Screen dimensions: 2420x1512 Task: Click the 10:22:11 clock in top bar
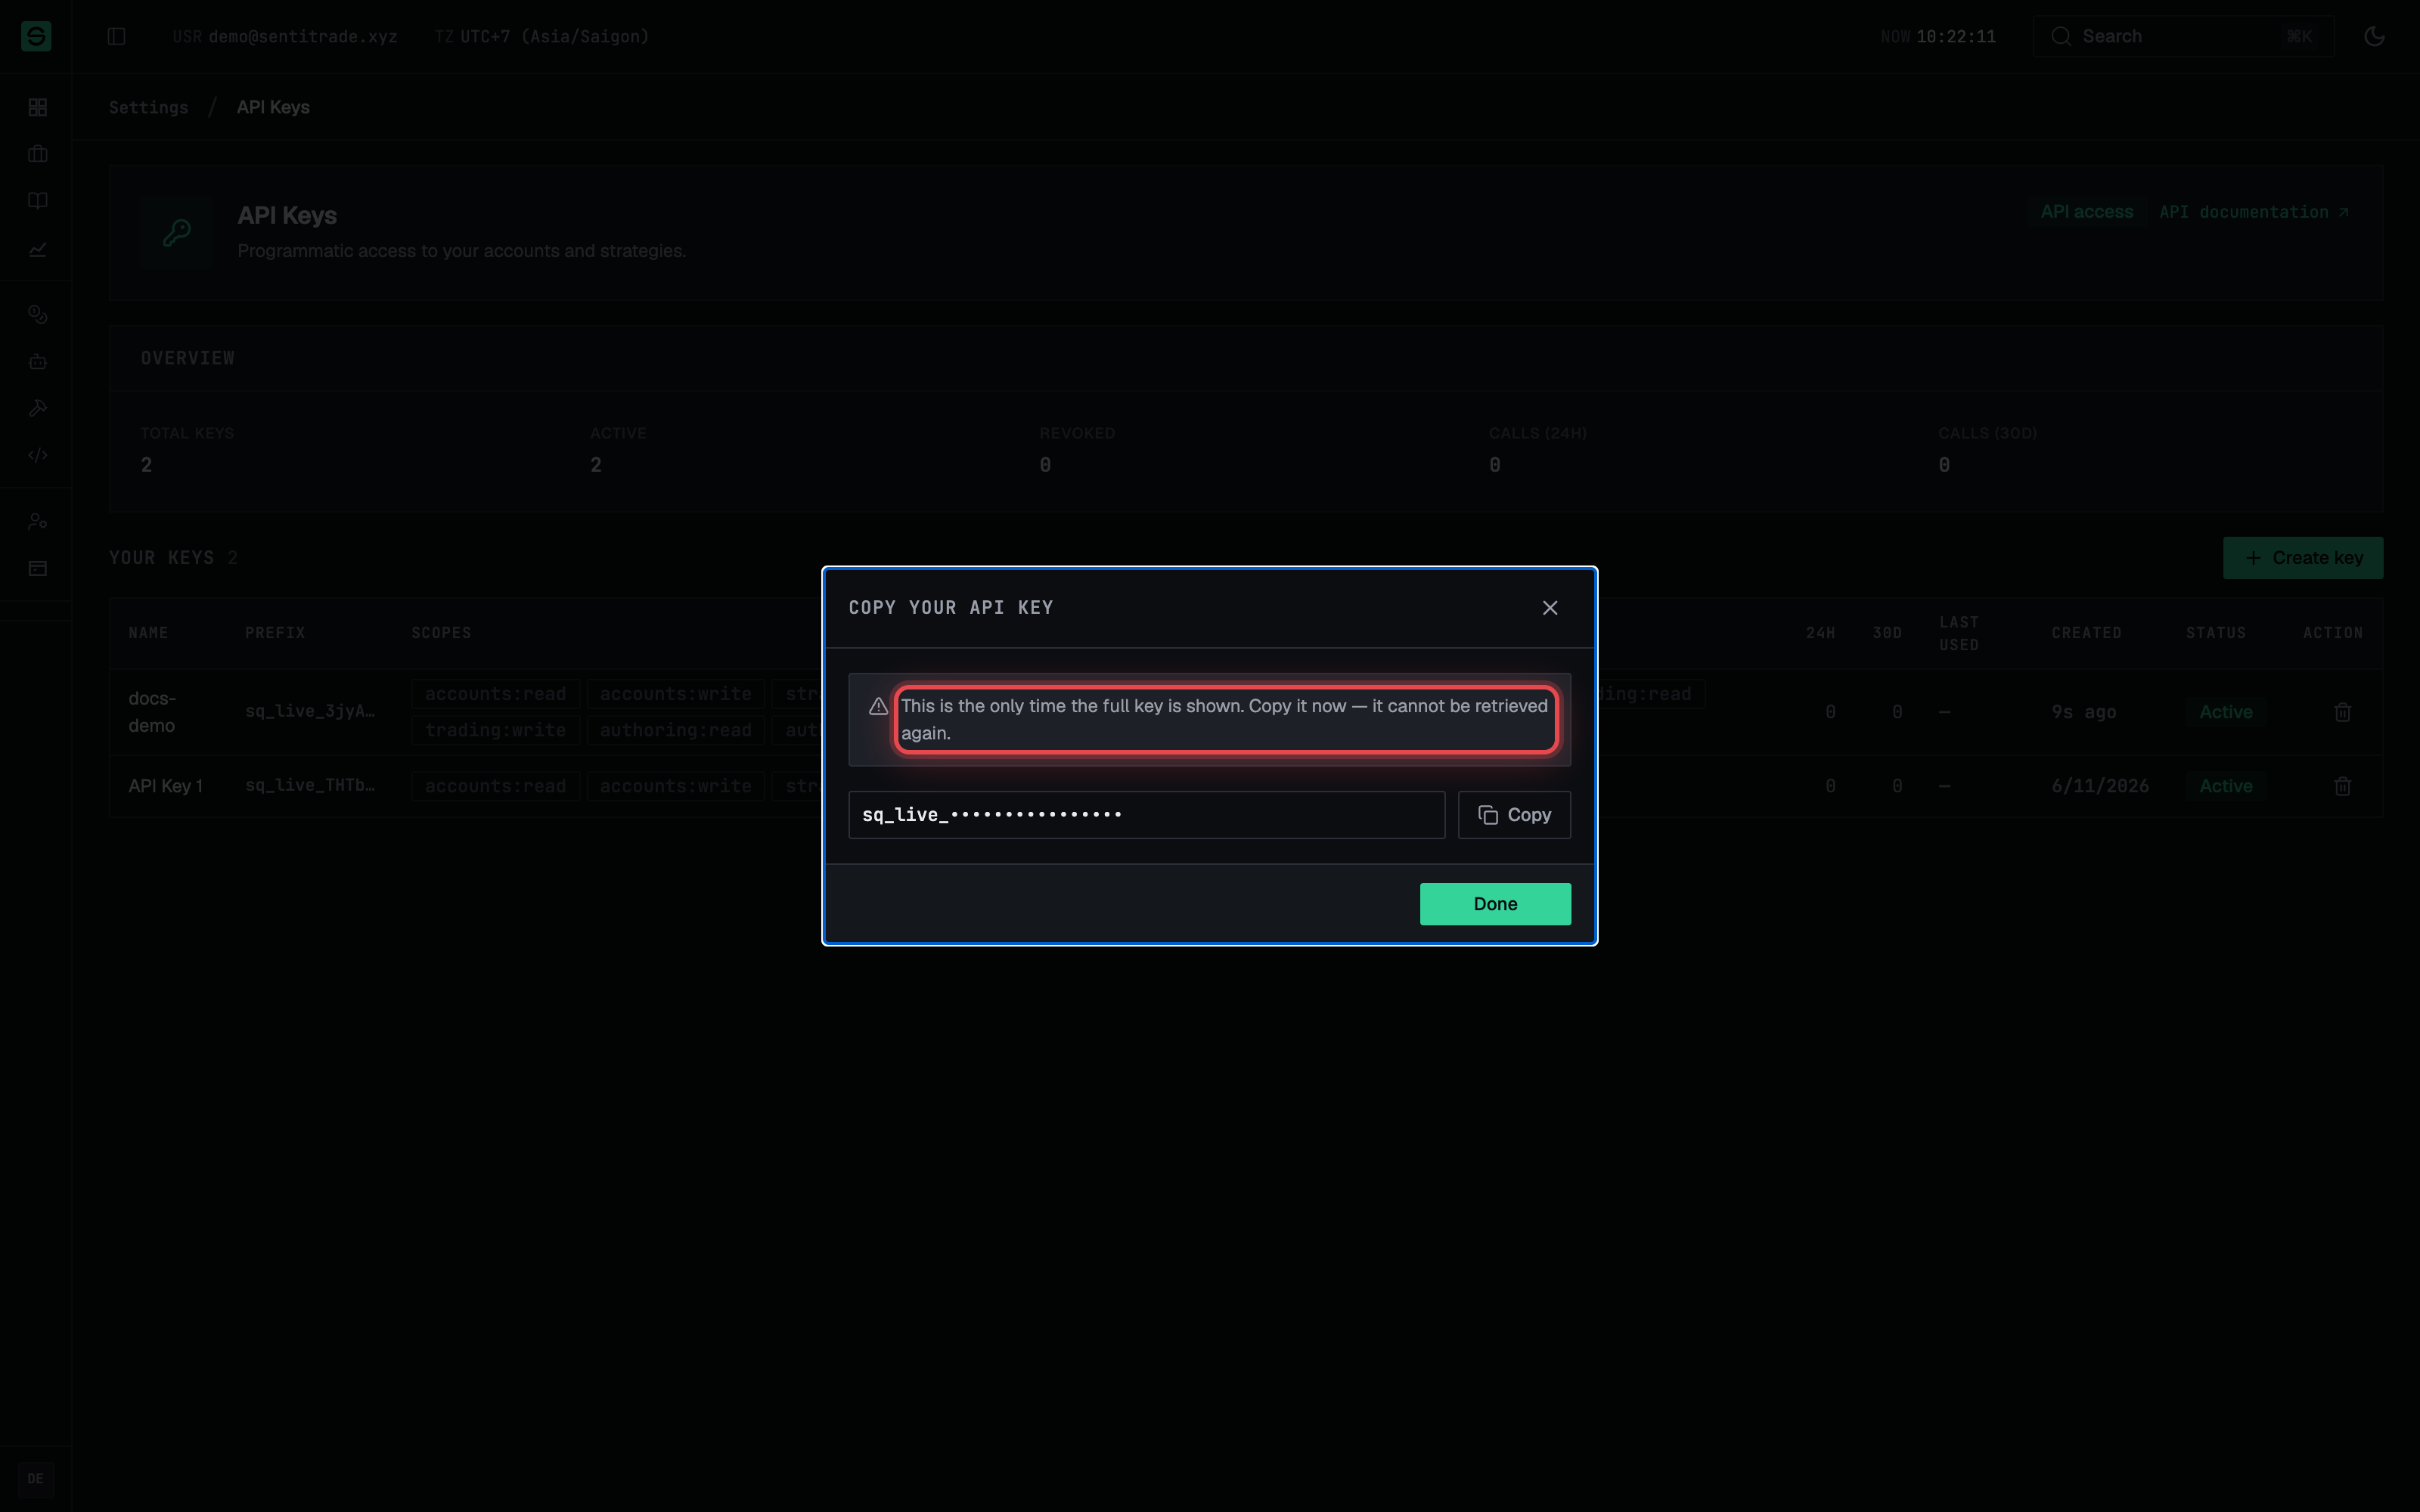coord(1956,36)
